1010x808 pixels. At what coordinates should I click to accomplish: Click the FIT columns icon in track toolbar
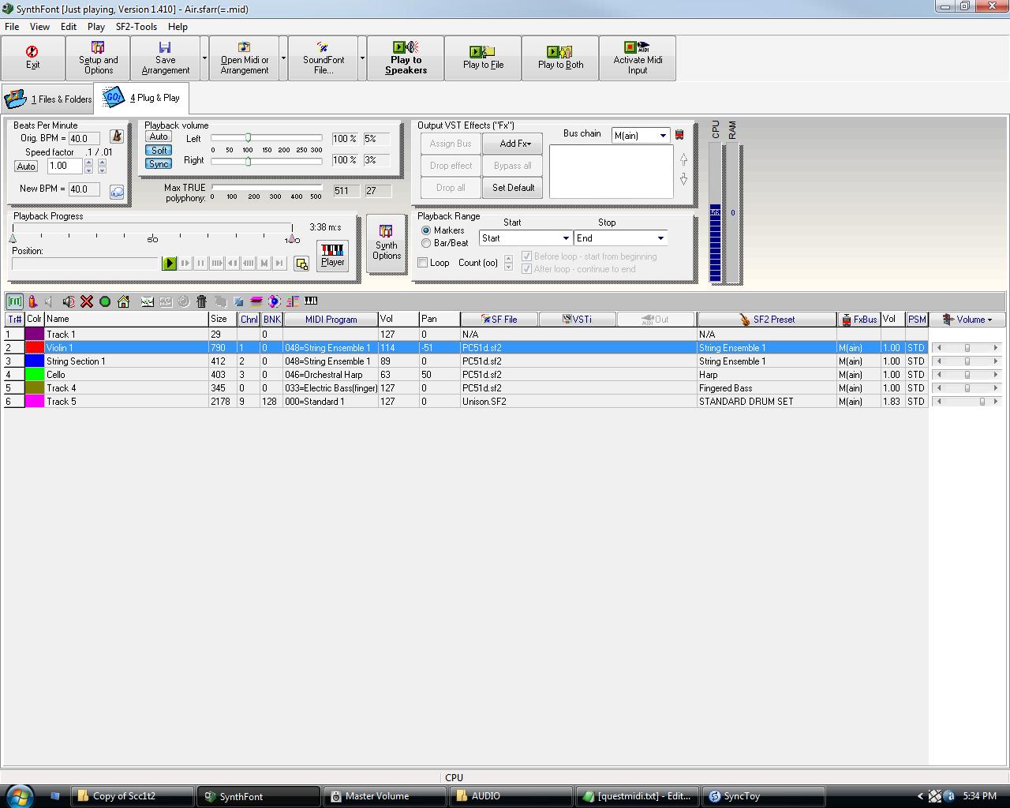pyautogui.click(x=14, y=301)
